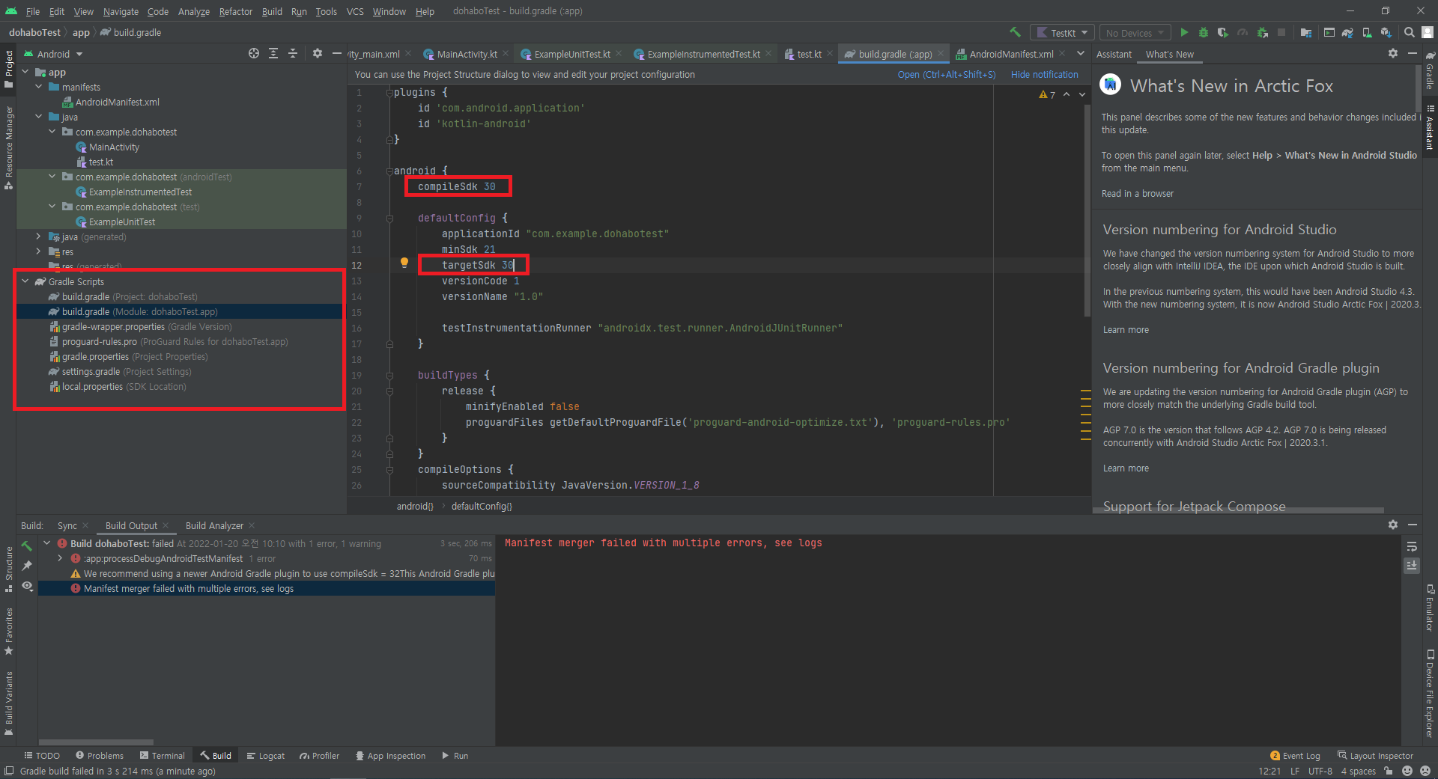Rebuild with hammer icon in Build panel
1438x779 pixels.
pyautogui.click(x=27, y=546)
